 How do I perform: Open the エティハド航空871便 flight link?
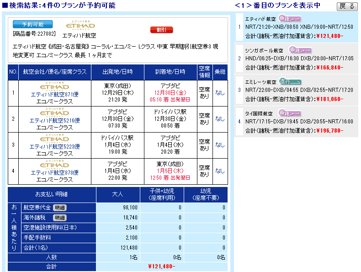(54, 95)
